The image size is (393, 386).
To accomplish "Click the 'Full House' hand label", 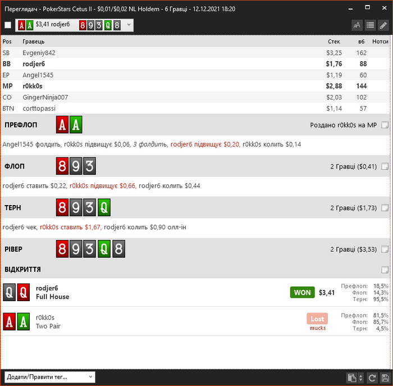I will [52, 297].
